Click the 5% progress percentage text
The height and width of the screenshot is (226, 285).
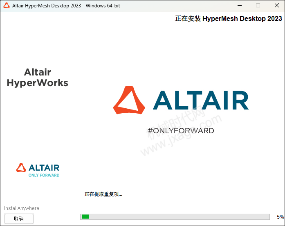pos(280,217)
